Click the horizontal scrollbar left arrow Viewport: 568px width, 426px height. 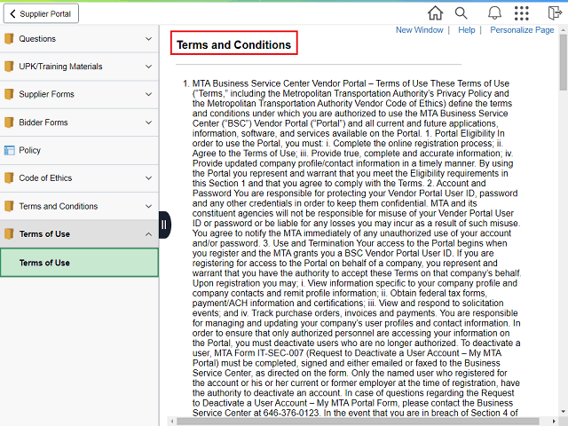coord(172,422)
